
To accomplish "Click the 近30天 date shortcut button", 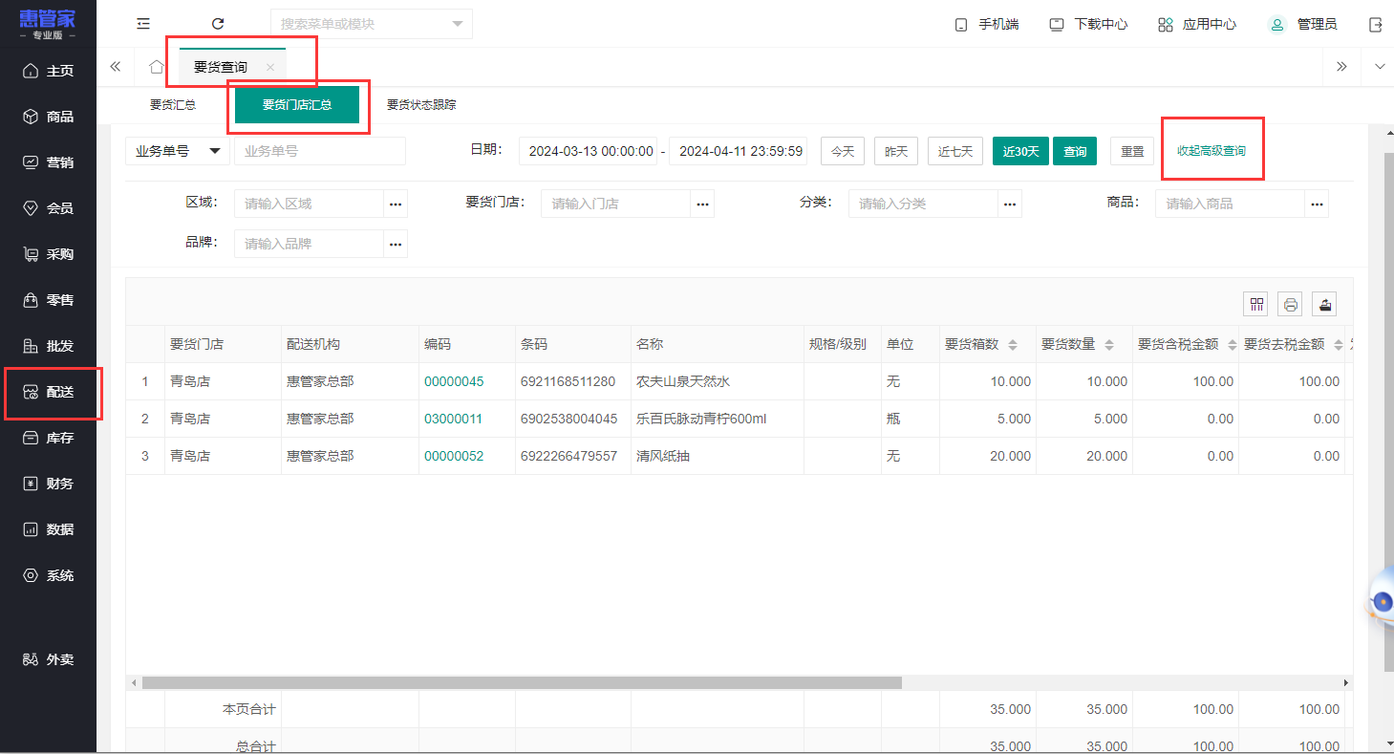I will (1020, 151).
